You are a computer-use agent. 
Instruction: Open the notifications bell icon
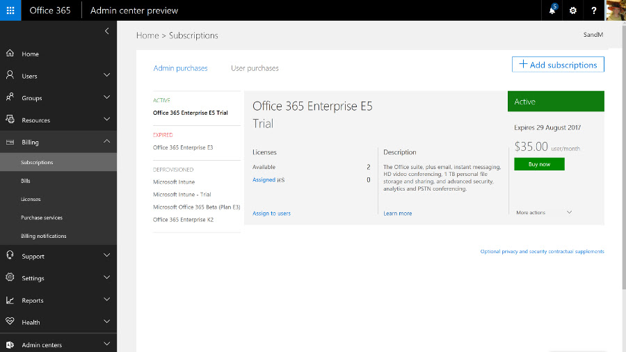(552, 10)
